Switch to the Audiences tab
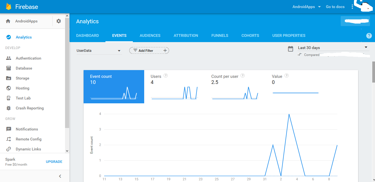 (150, 35)
